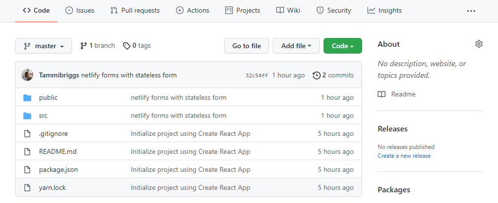
Task: Click the package.json file icon
Action: [x=27, y=170]
